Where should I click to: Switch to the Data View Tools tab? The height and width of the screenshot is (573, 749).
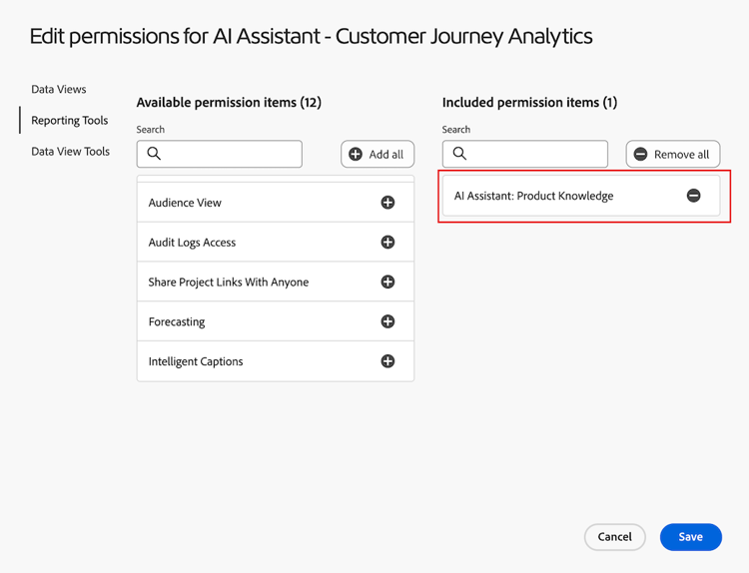[70, 152]
